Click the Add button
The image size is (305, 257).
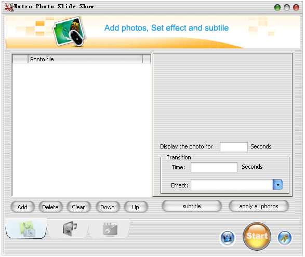pyautogui.click(x=22, y=207)
